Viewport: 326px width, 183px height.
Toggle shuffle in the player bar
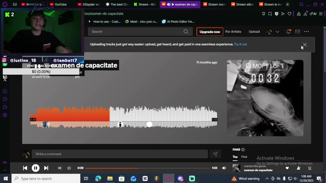tap(59, 168)
